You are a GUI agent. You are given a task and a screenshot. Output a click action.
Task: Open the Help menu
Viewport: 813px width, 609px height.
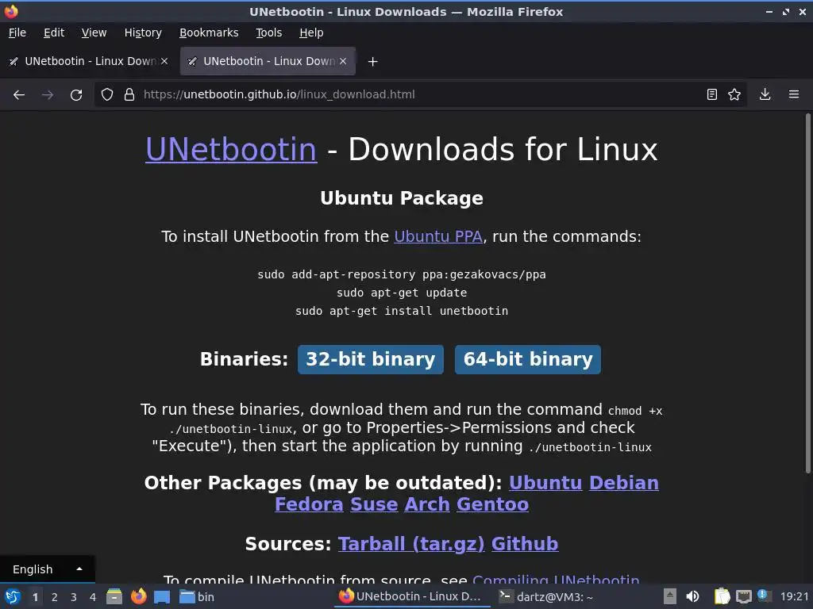click(311, 33)
